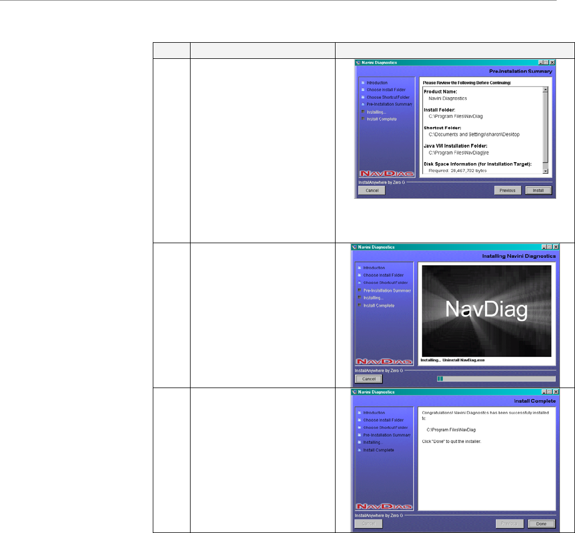Click NavDiag logo in Pre-Installation Summary window
Viewport: 575px width, 533px height.
tap(387, 174)
